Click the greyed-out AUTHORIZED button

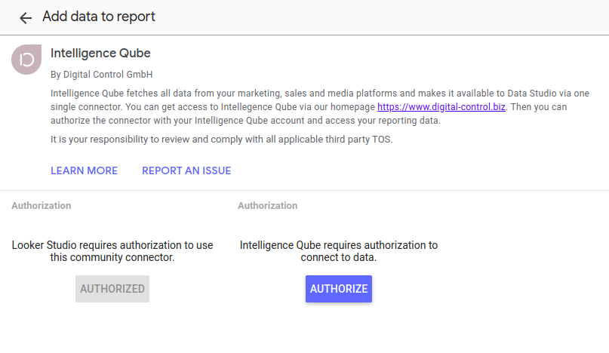click(x=112, y=289)
